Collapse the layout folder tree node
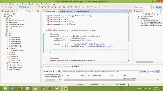 click(x=7, y=48)
